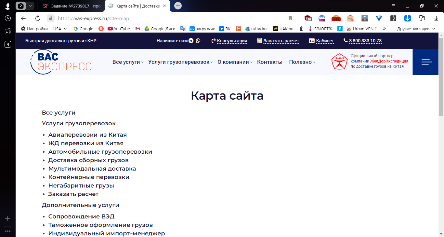The image size is (444, 237).
Task: Open Gmail bookmark icon
Action: click(x=138, y=29)
